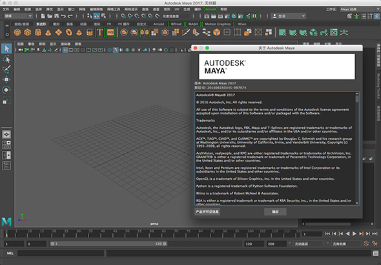Click play backwards in playback controls
Image resolution: width=381 pixels, height=265 pixels.
click(x=347, y=233)
